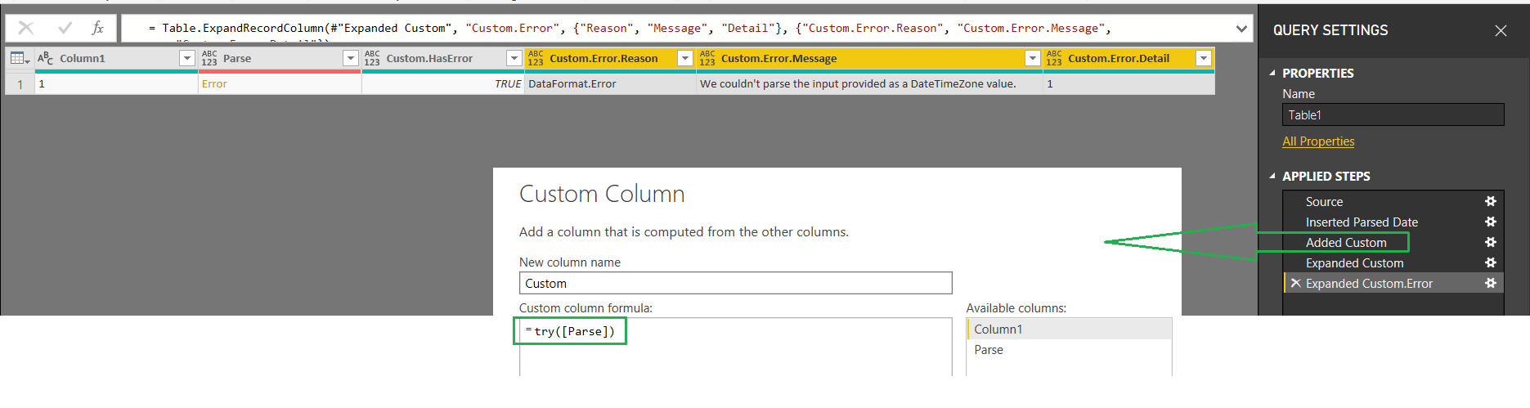Open the Parse column filter dropdown
Viewport: 1530px width, 408px height.
click(351, 58)
